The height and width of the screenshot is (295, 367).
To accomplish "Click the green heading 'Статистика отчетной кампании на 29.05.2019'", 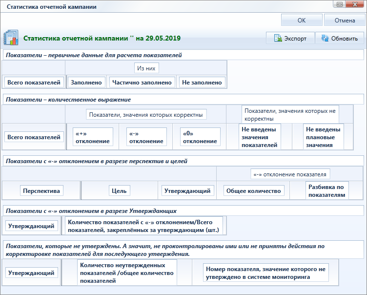I will (x=102, y=38).
